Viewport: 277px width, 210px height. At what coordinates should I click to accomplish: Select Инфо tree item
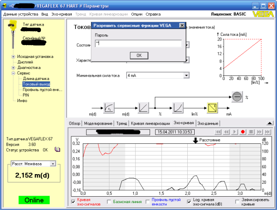click(x=22, y=101)
